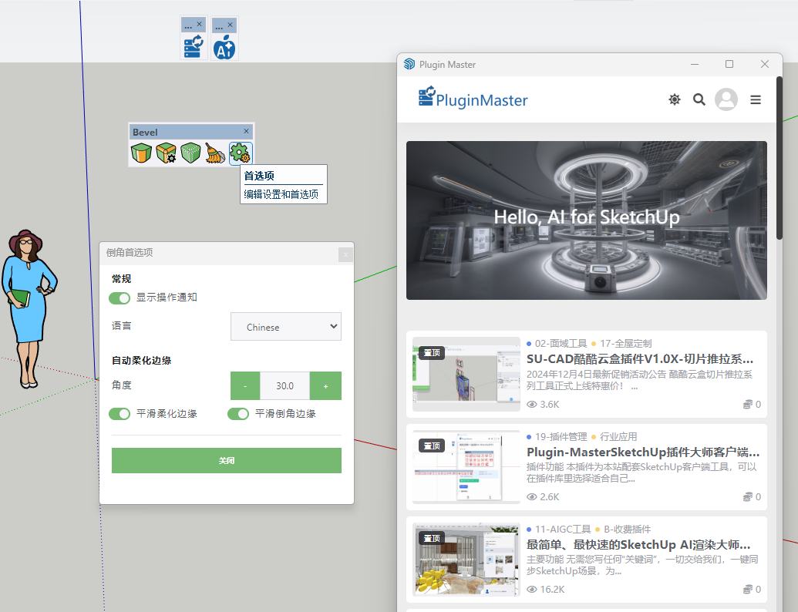This screenshot has width=798, height=612.
Task: Open Bevel with settings cube-gear icon
Action: [x=166, y=153]
